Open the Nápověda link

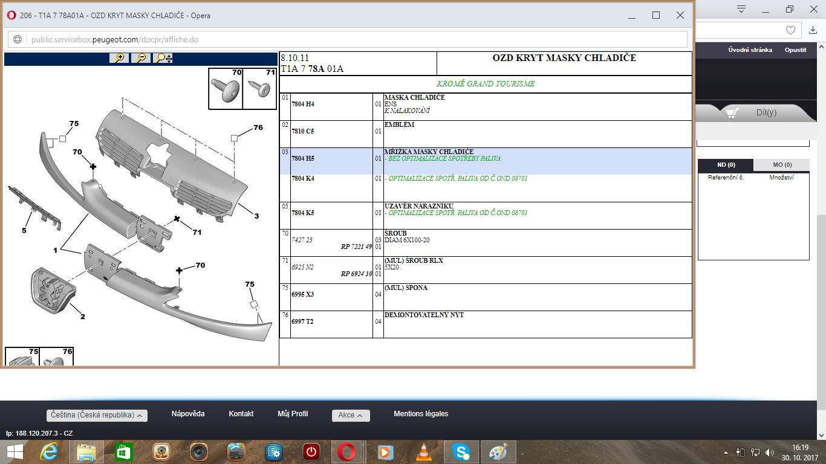[188, 414]
